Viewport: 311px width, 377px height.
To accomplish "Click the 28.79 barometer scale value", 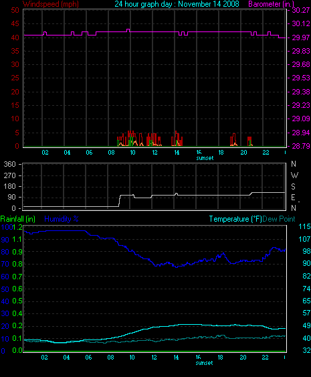I will tap(301, 146).
